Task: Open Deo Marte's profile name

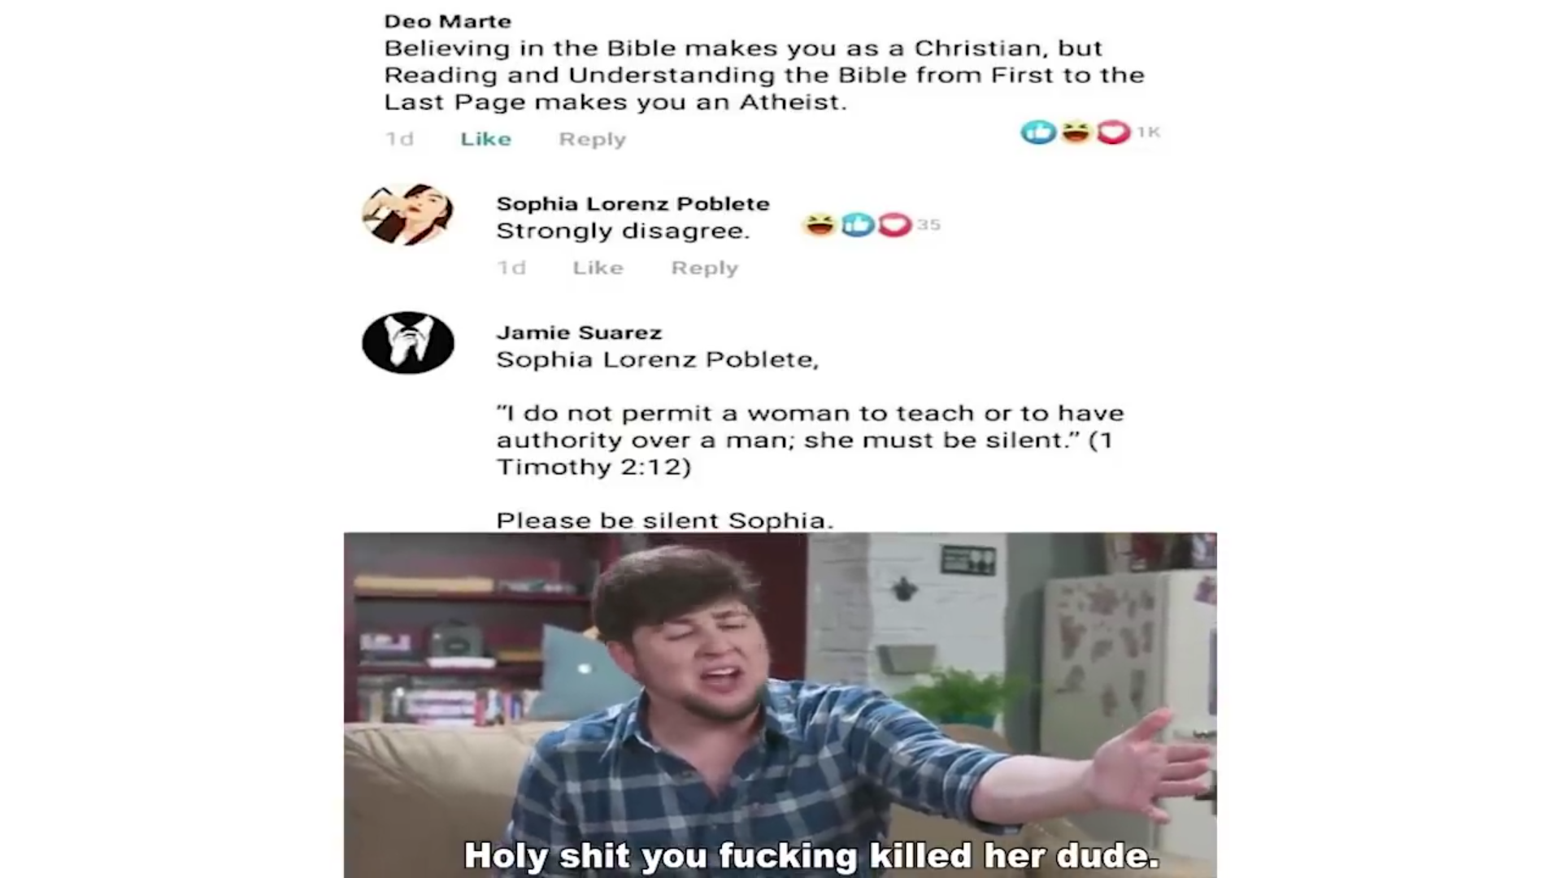Action: (x=447, y=21)
